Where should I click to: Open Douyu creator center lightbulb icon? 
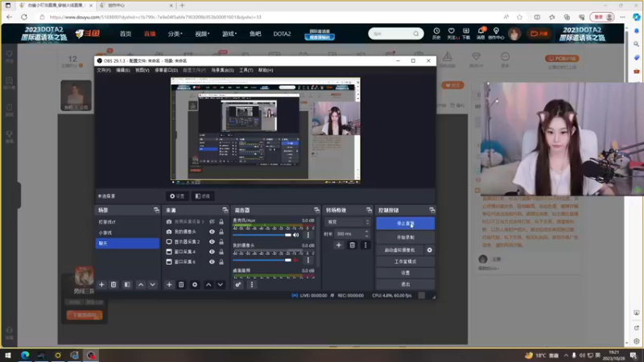click(496, 33)
